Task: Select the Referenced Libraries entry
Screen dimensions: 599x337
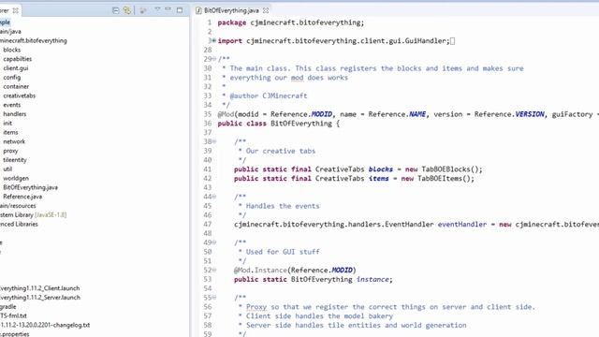Action: click(19, 224)
